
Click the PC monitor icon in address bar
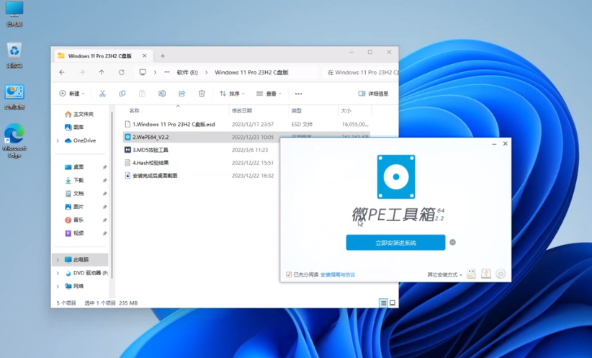coord(143,72)
